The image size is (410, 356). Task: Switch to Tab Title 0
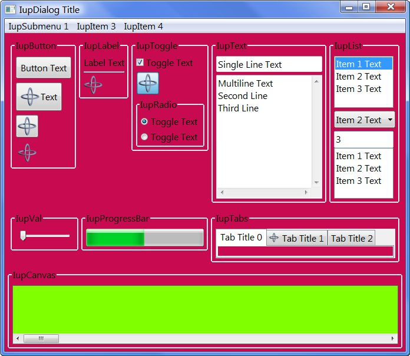(x=241, y=238)
